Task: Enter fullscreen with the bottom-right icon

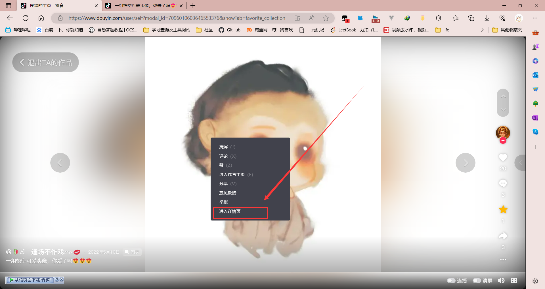Action: tap(514, 281)
